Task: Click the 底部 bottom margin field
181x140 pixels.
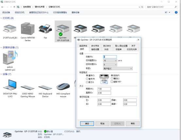Action: (130, 104)
